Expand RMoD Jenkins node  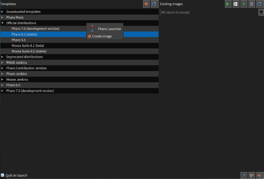(2, 62)
